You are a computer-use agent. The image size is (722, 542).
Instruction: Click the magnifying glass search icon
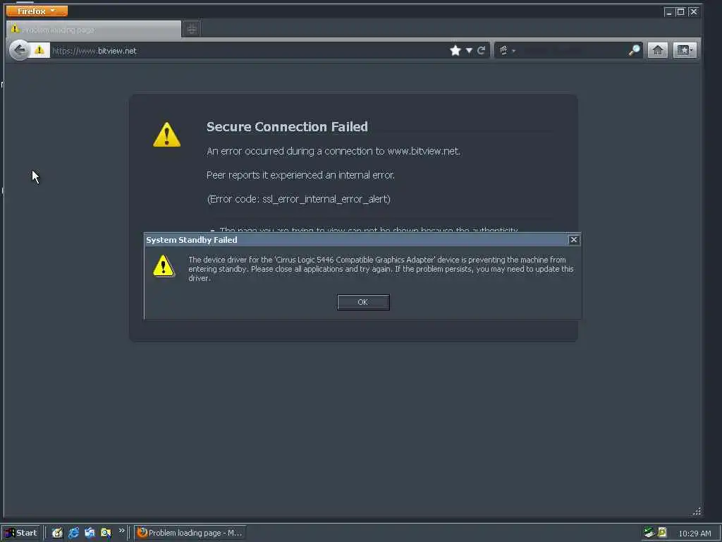coord(635,50)
